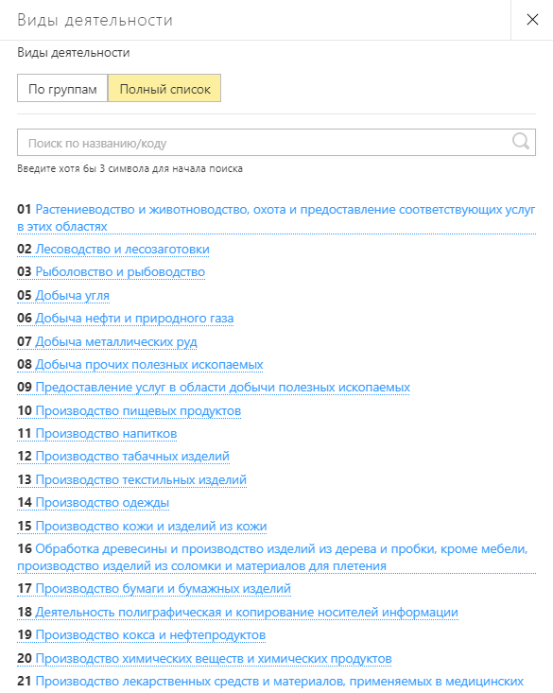Switch to the По группам tab
Image resolution: width=553 pixels, height=693 pixels.
click(62, 88)
